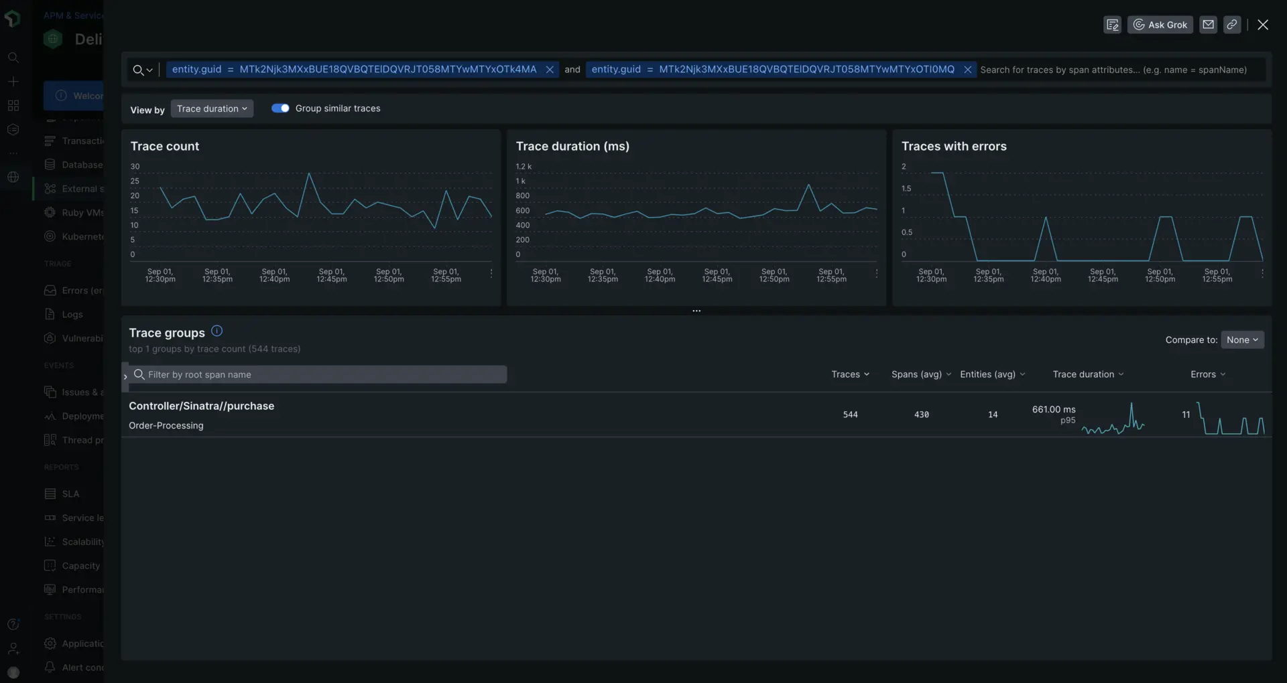The height and width of the screenshot is (683, 1287).
Task: Click the Trace groups info icon
Action: pos(217,331)
